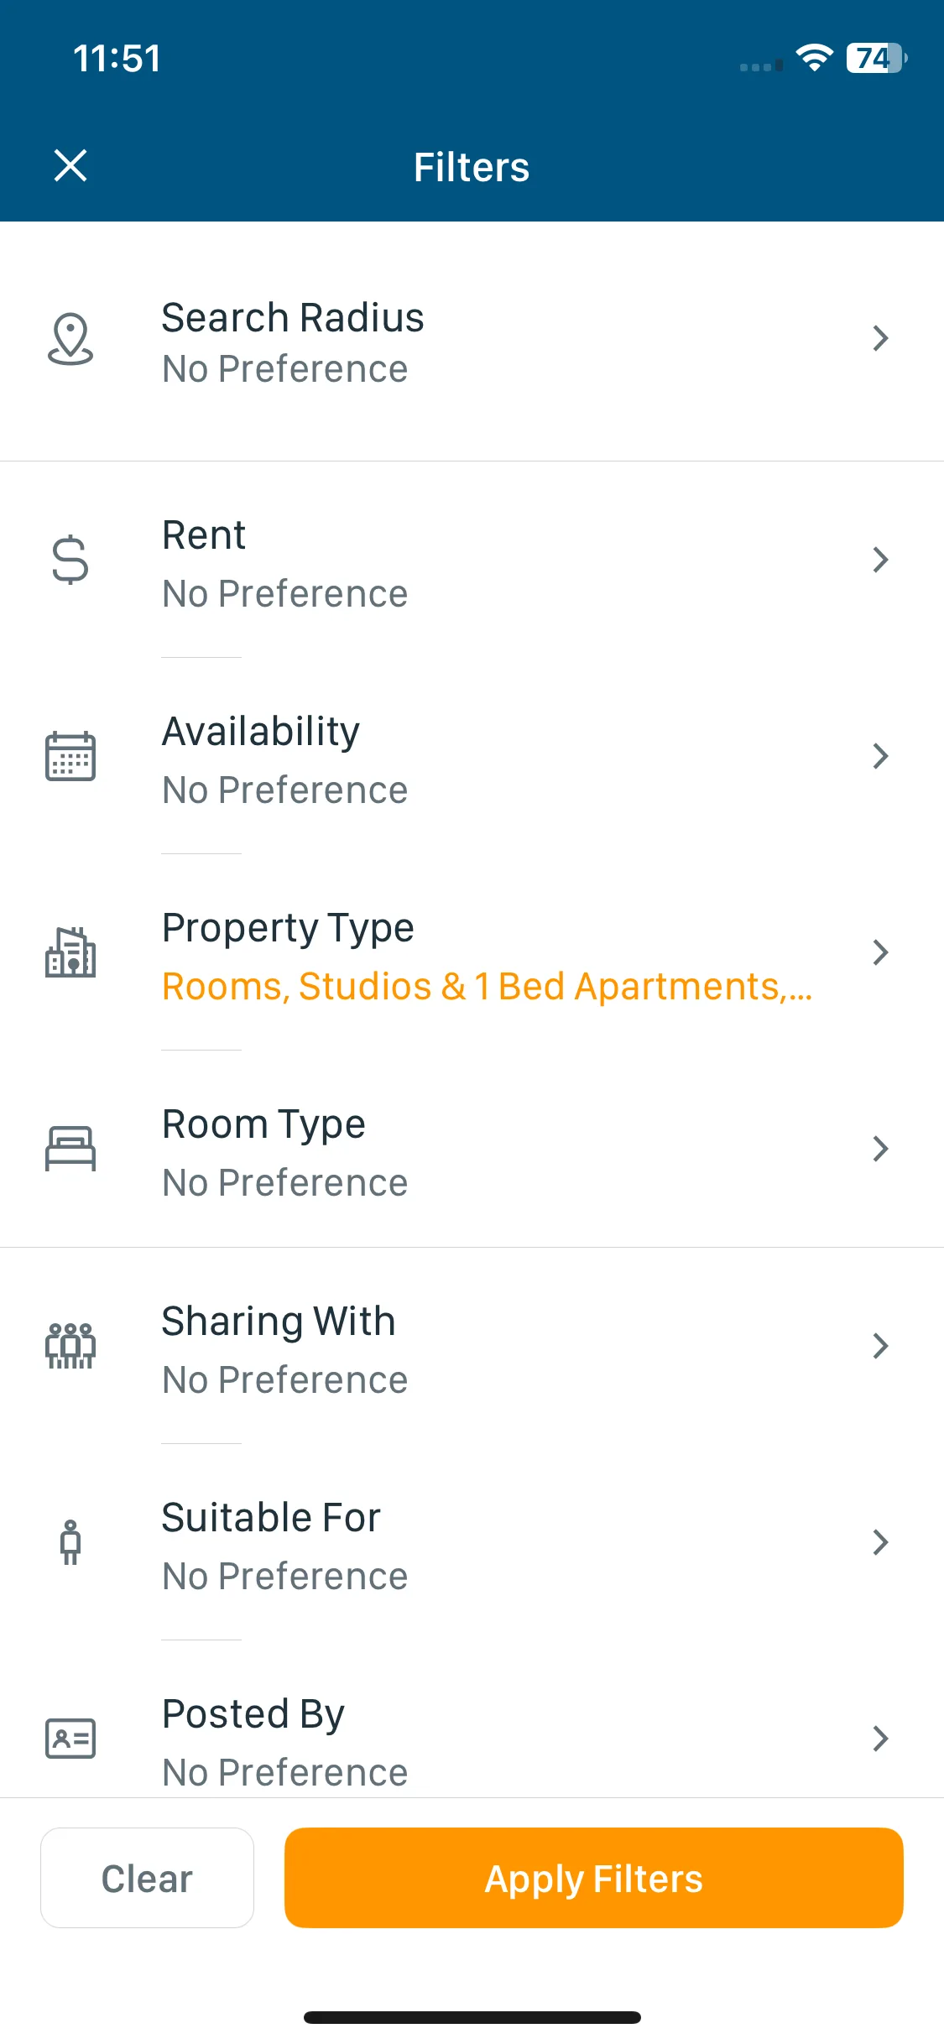Tap the Sharing With people icon
The width and height of the screenshot is (944, 2044).
point(70,1346)
